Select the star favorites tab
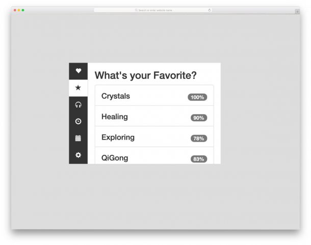This screenshot has height=245, width=311. 78,88
